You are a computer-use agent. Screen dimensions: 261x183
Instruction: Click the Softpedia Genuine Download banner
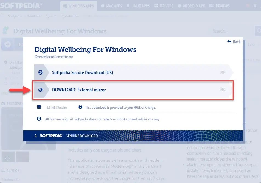click(x=133, y=136)
